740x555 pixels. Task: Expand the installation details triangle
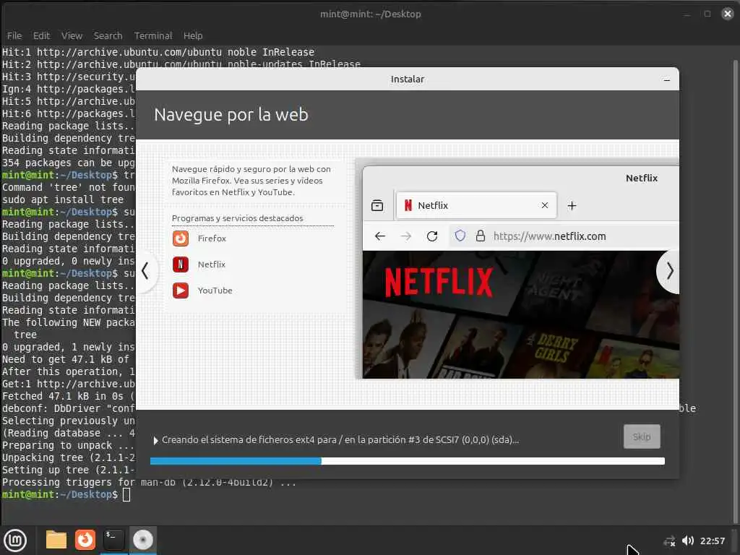tap(156, 440)
